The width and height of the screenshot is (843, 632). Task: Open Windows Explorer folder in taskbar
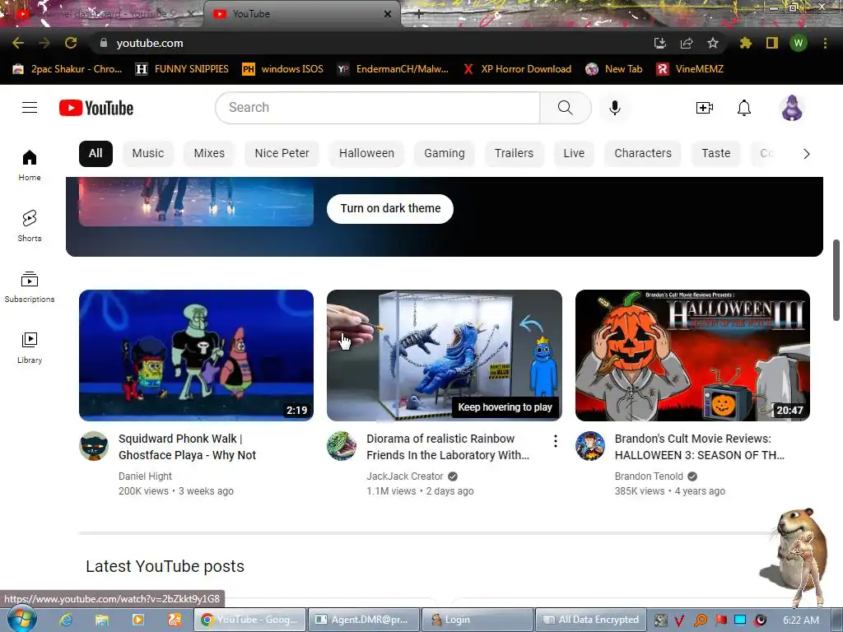pos(101,620)
